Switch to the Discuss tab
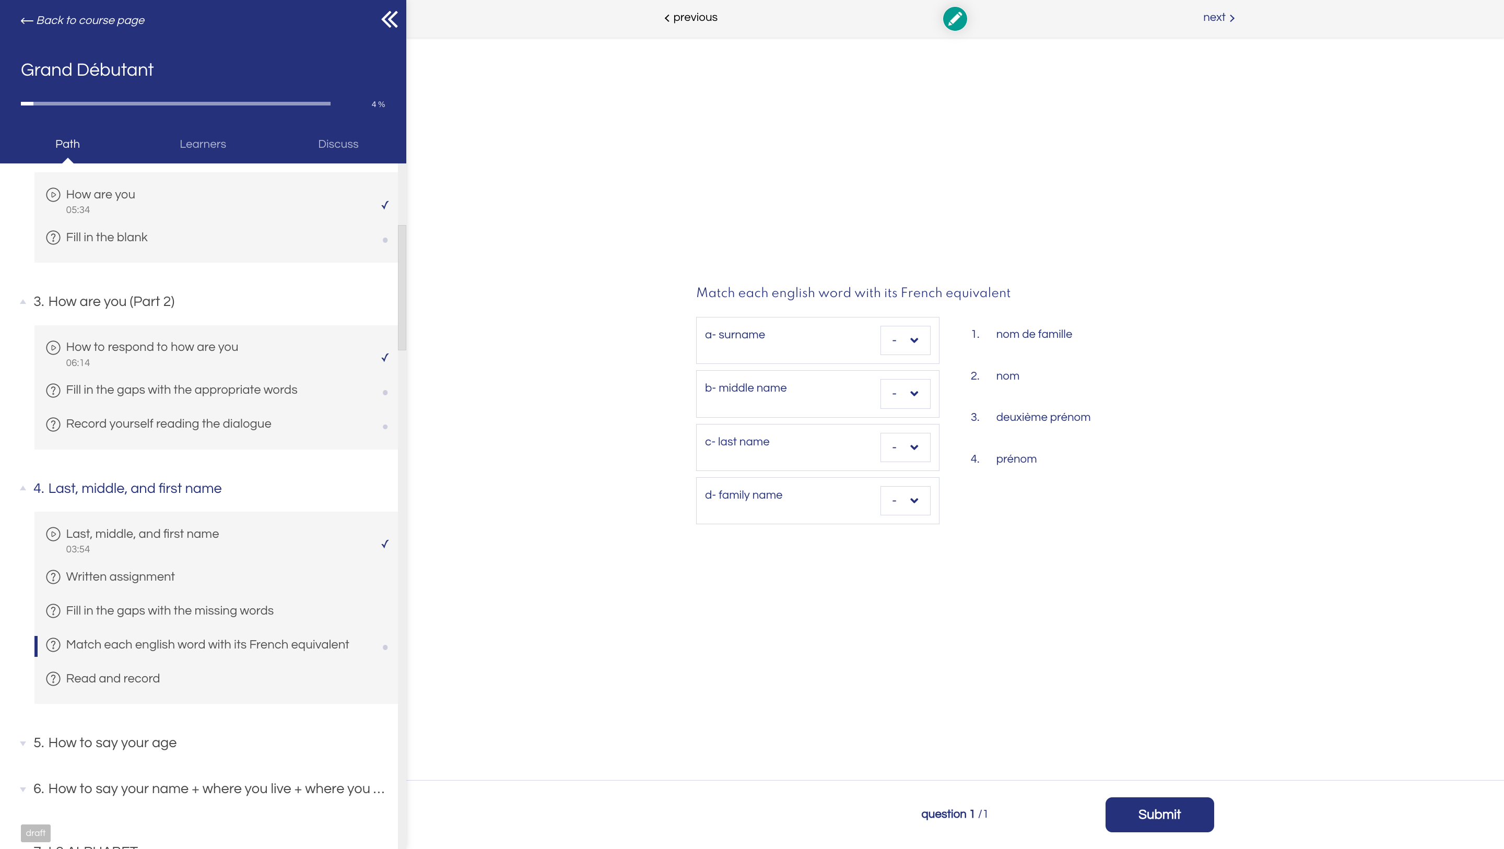Image resolution: width=1504 pixels, height=849 pixels. 338,144
